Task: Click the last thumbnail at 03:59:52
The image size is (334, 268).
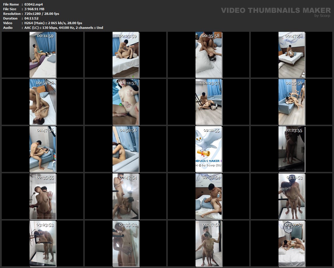Action: click(x=291, y=244)
